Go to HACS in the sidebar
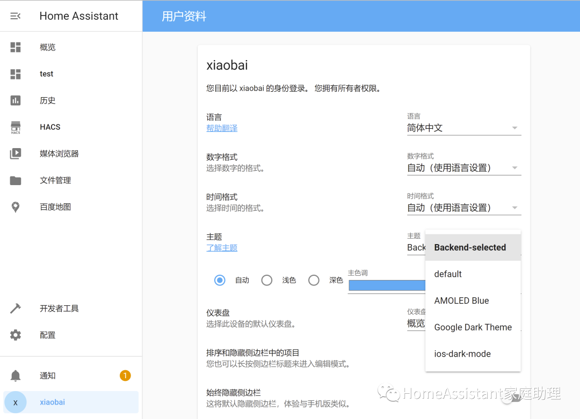 [71, 127]
